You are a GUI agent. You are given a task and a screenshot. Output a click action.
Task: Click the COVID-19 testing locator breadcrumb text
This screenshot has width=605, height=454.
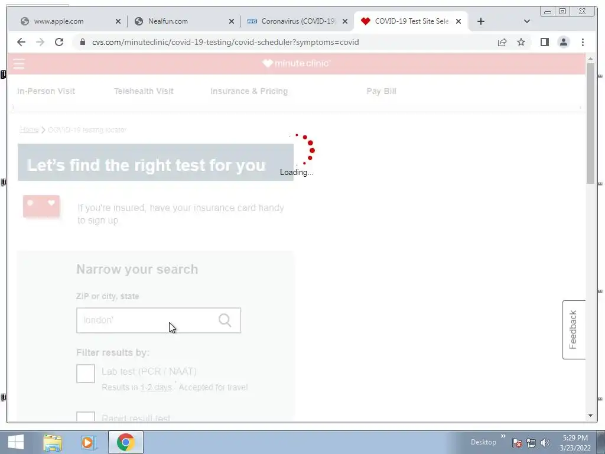point(87,129)
